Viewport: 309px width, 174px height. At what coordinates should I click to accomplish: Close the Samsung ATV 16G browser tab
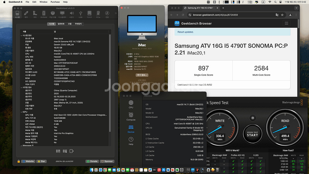tap(217, 8)
